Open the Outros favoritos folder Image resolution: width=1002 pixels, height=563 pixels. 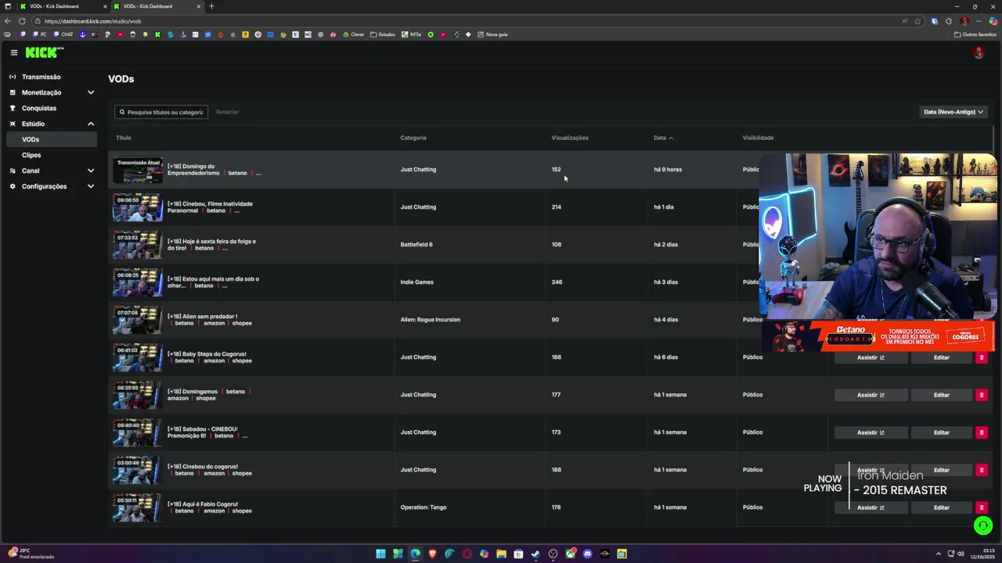click(976, 34)
